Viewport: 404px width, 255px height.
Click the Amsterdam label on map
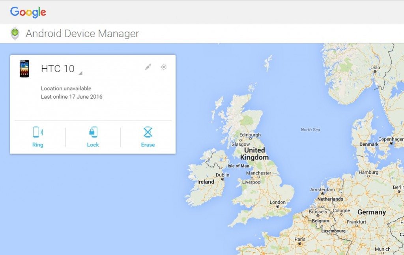coord(323,189)
